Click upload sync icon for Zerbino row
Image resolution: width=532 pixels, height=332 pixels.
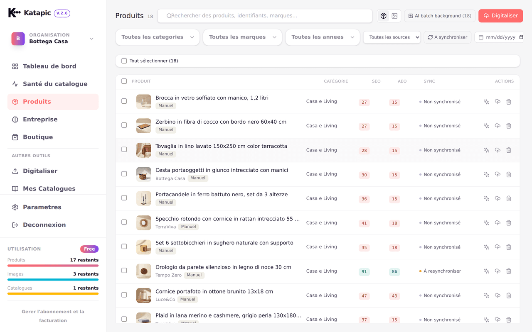(x=498, y=126)
